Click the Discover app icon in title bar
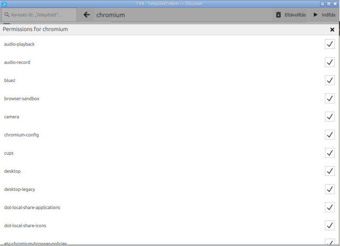340x246 pixels. [4, 4]
